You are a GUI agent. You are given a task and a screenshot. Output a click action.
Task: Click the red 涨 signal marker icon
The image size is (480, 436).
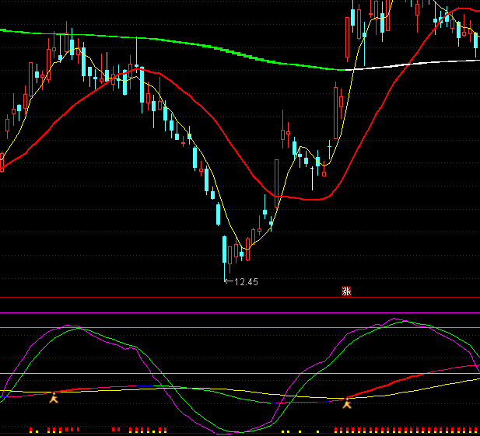coord(346,291)
